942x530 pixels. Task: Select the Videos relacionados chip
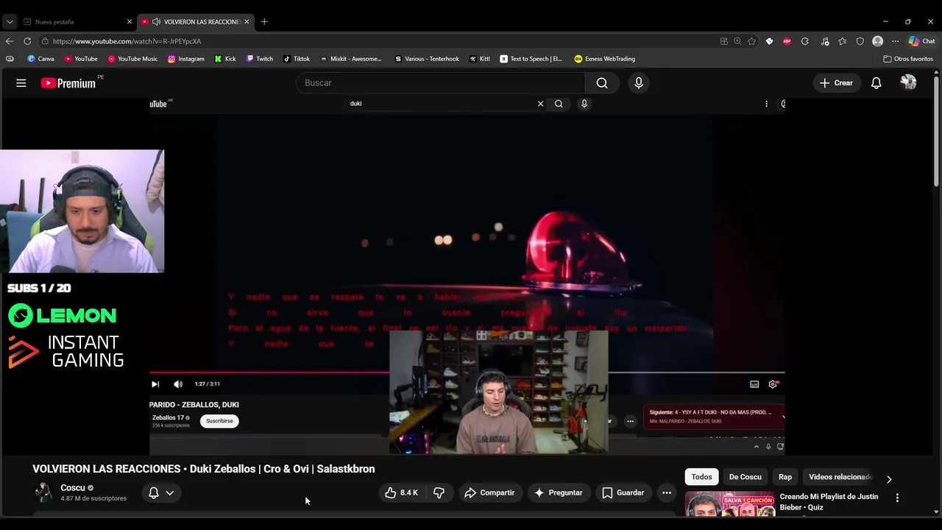pyautogui.click(x=840, y=477)
